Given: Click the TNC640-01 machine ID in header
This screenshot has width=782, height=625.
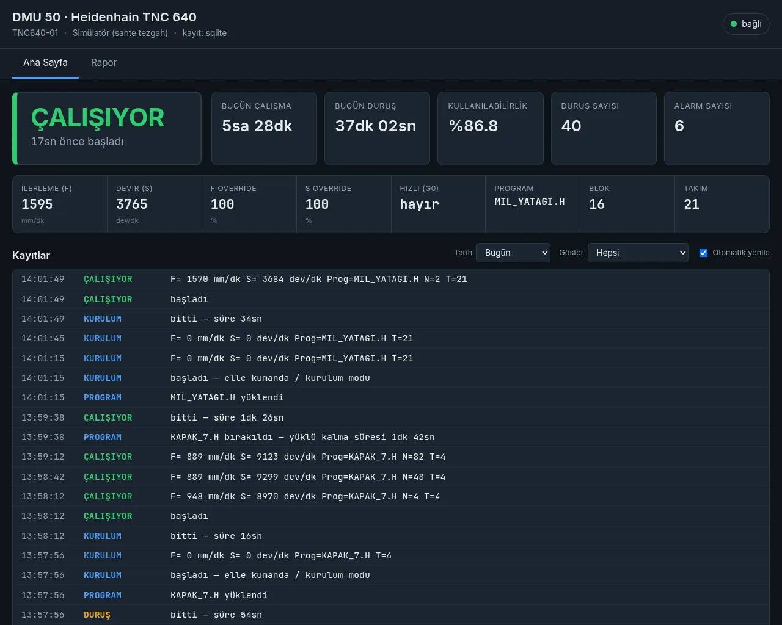Looking at the screenshot, I should coord(35,33).
